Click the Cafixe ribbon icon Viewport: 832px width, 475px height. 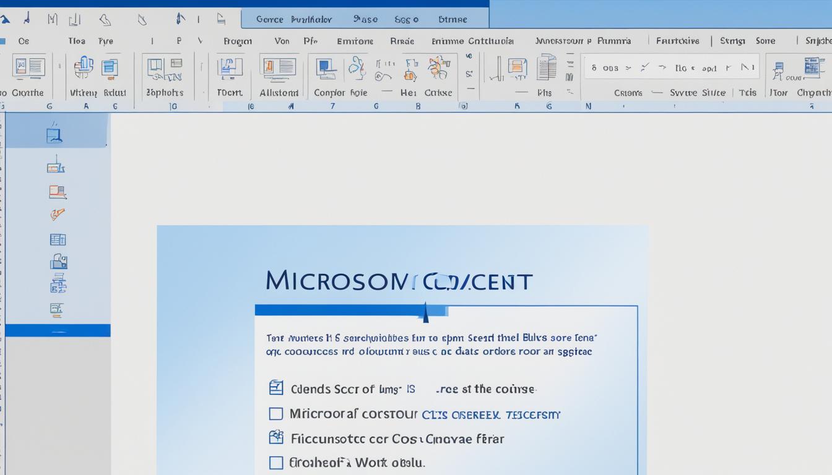coord(439,68)
